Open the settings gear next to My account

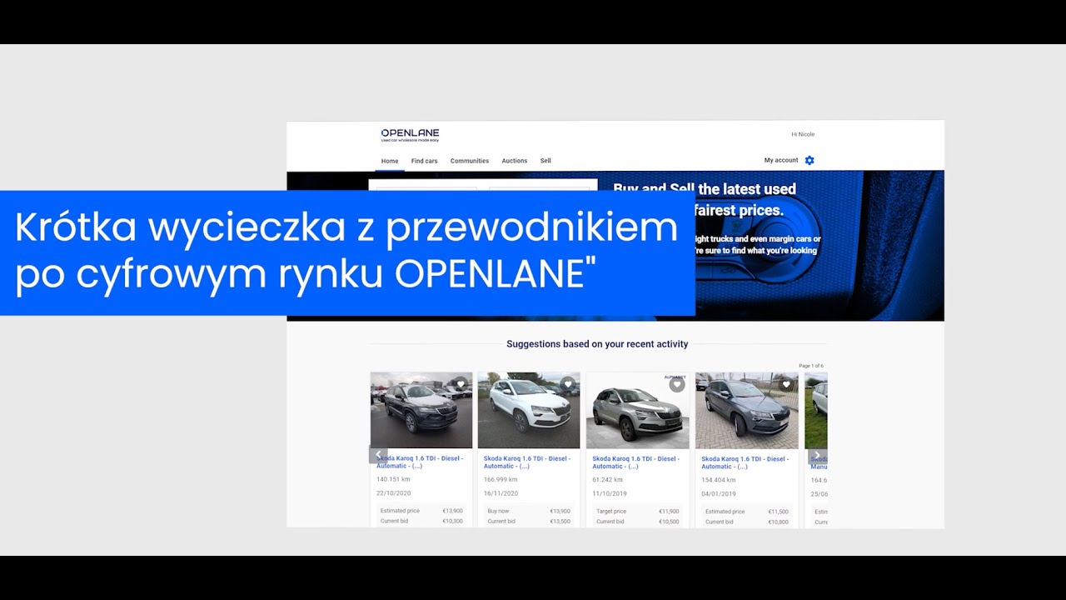(x=809, y=160)
